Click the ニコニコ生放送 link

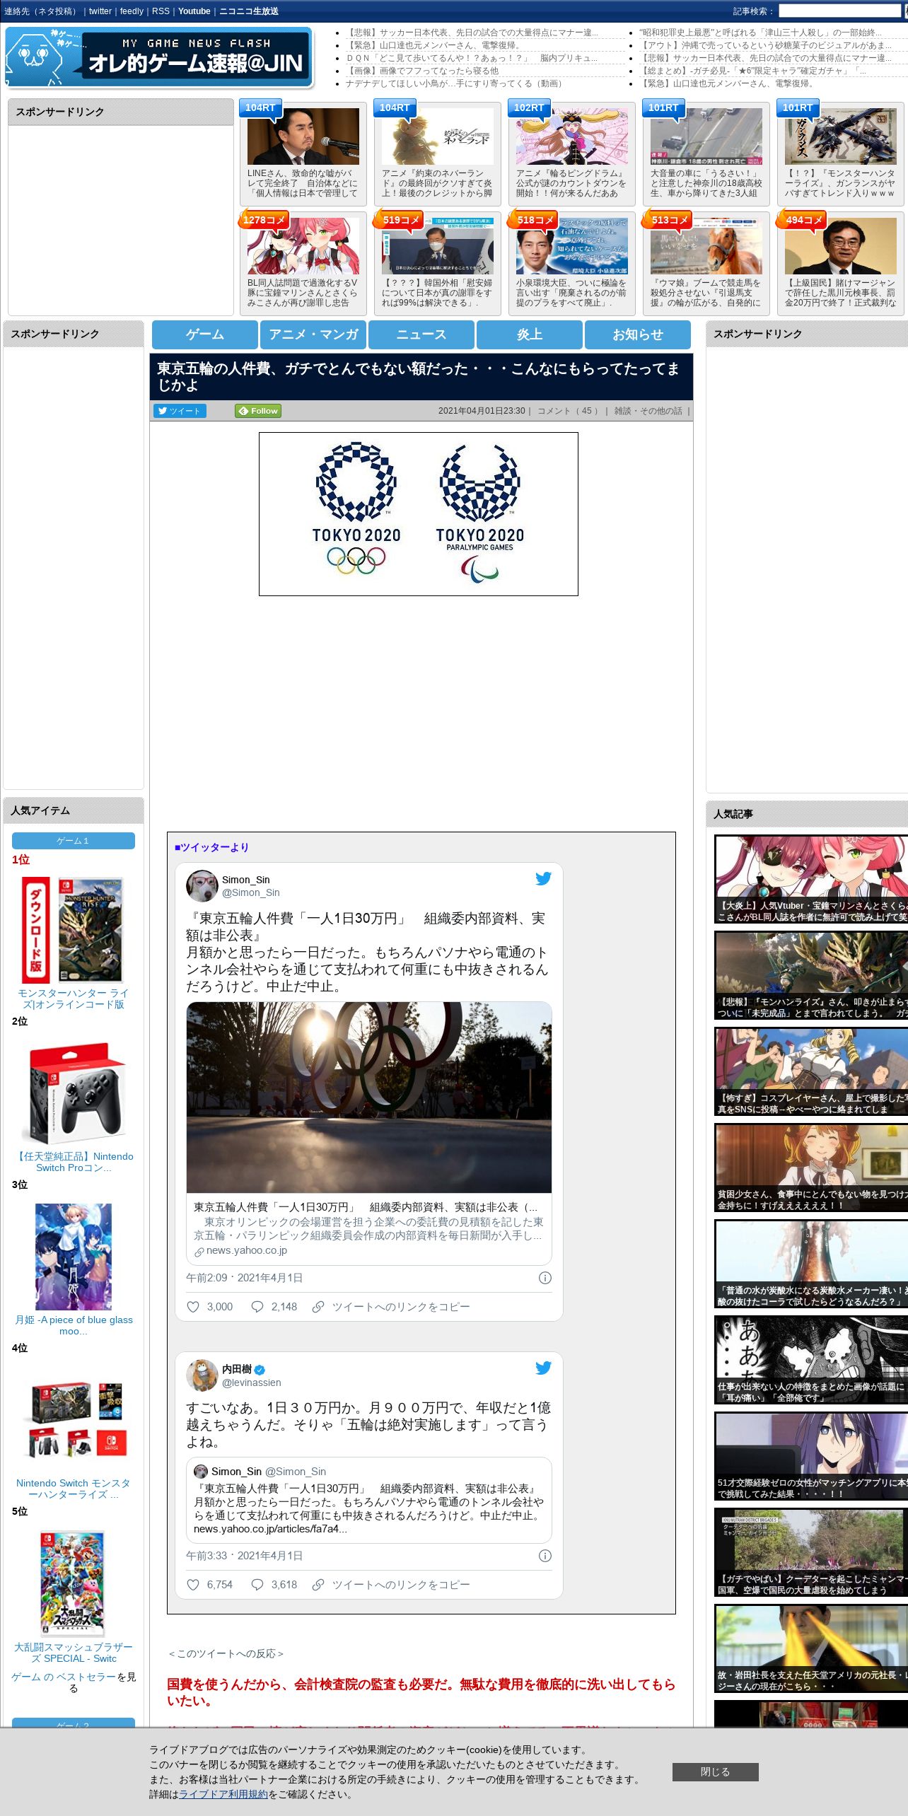tap(249, 11)
